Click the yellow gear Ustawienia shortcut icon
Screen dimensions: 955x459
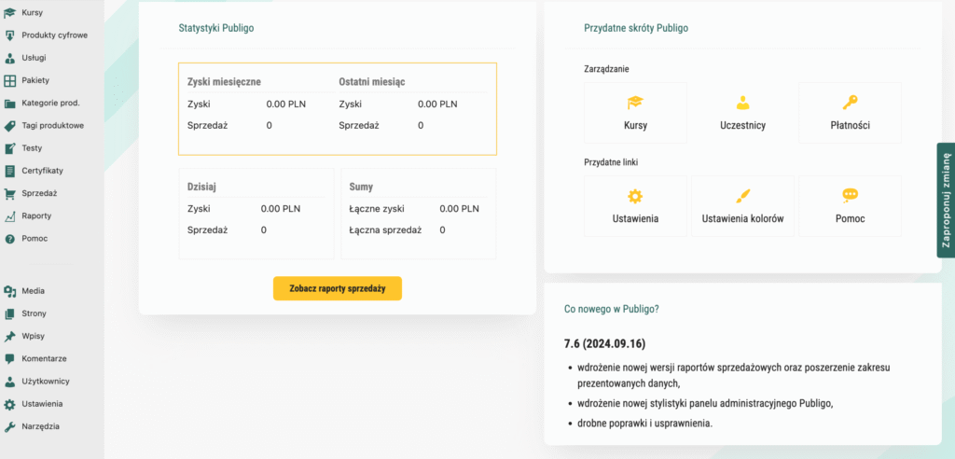click(x=635, y=196)
